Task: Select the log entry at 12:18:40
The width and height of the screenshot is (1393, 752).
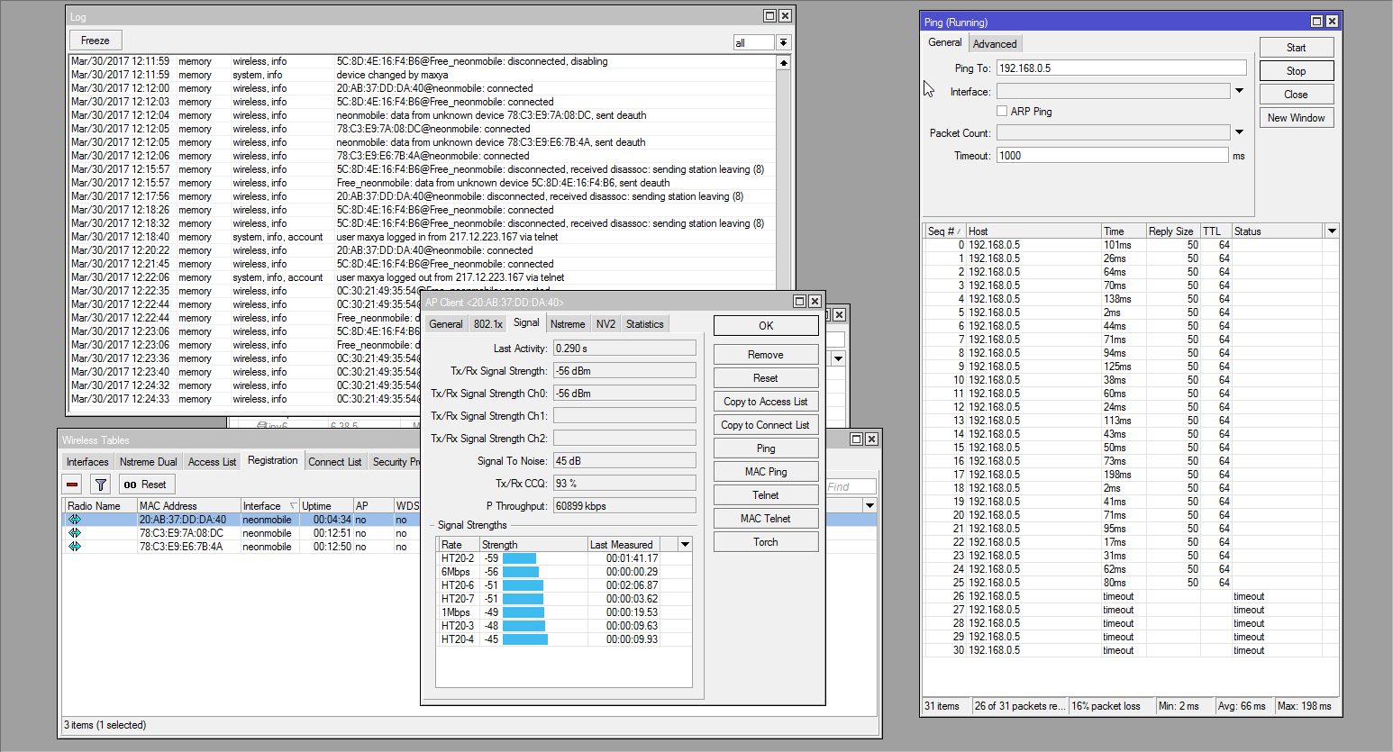Action: click(422, 237)
